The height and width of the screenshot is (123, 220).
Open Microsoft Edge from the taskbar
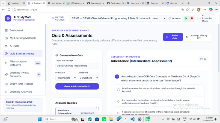(x=90, y=119)
